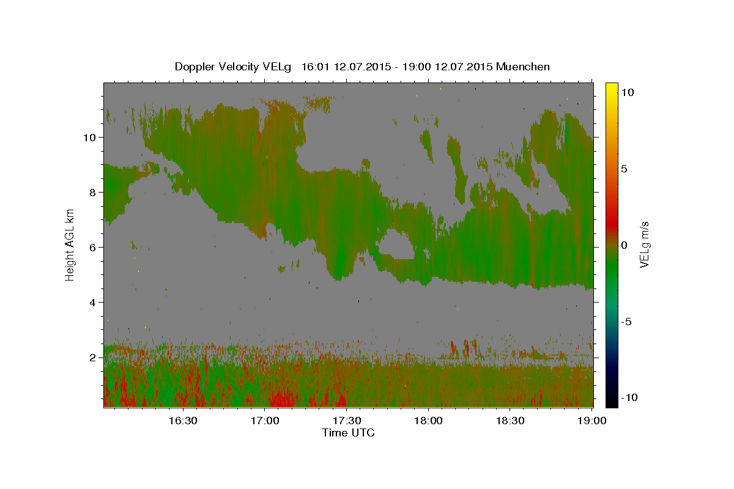Click the 19:00 time tick label
734x489 pixels.
point(592,421)
